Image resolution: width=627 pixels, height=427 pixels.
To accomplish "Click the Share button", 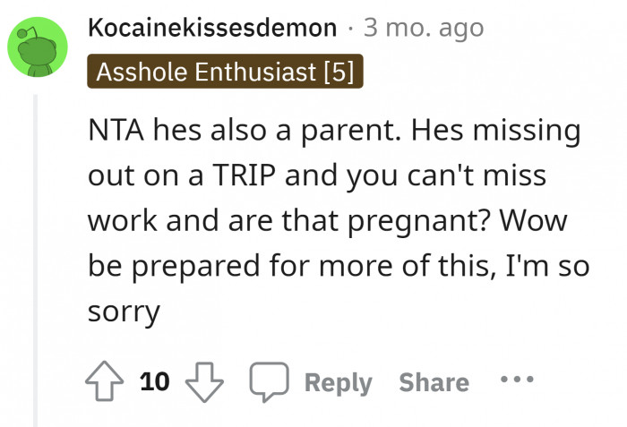I will [434, 382].
